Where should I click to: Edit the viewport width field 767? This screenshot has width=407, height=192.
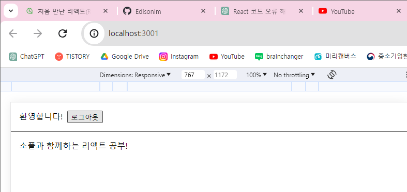pos(193,75)
